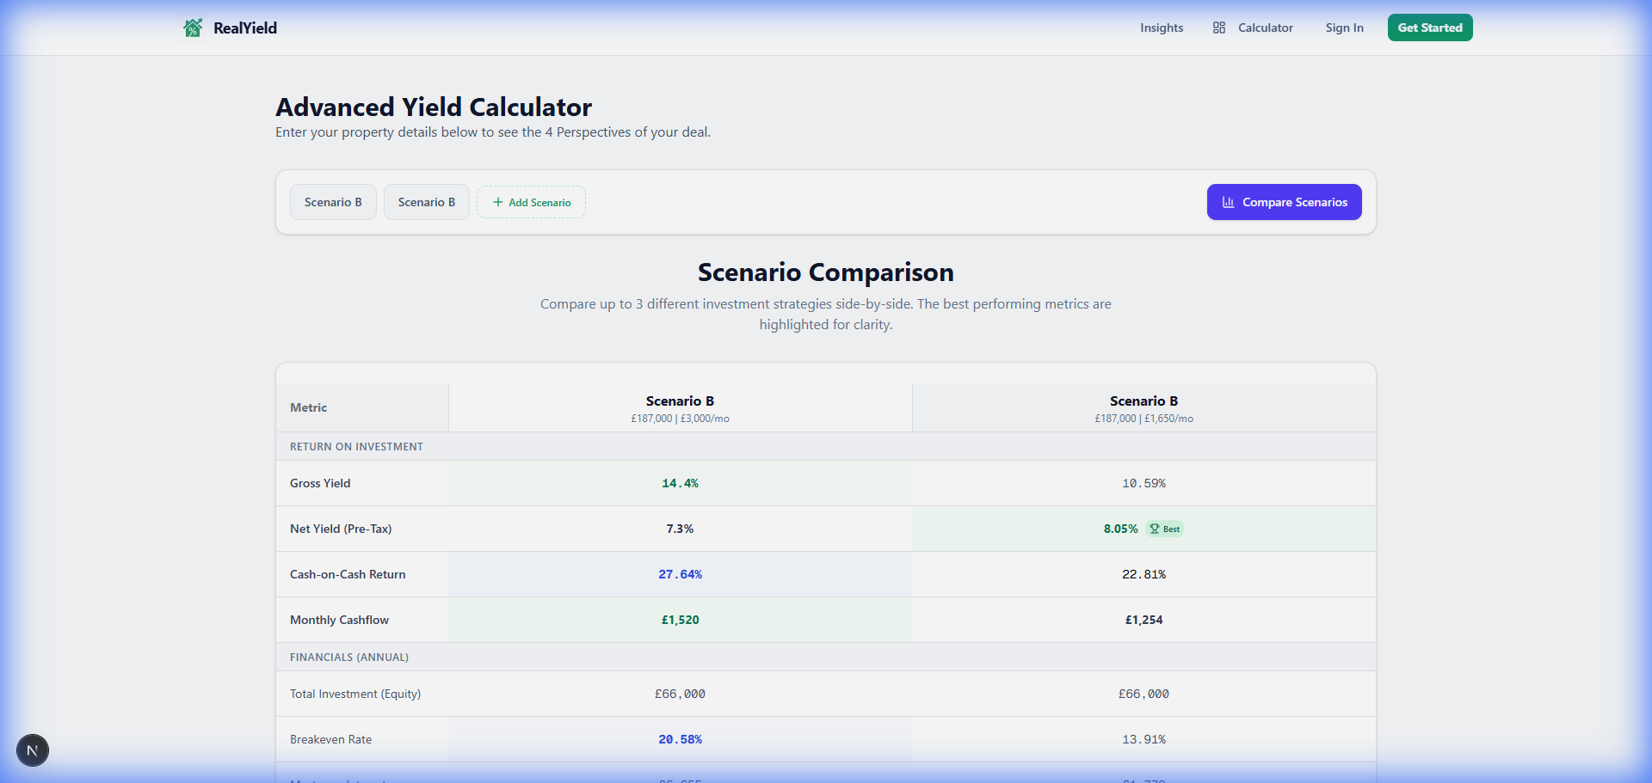
Task: Click the grid icon beside Calculator in navbar
Action: (1218, 28)
